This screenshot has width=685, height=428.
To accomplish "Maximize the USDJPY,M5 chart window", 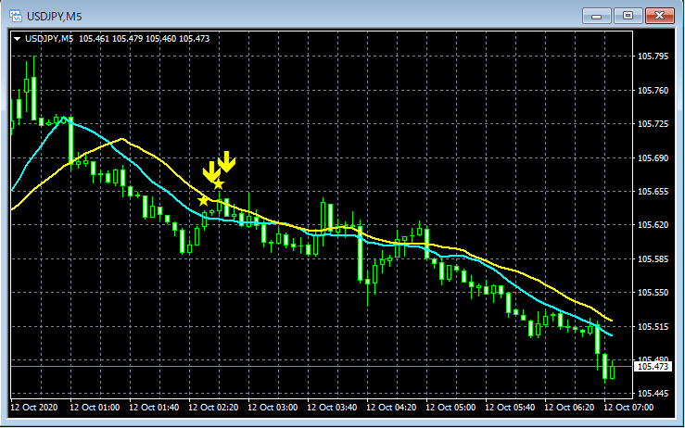I will [x=628, y=16].
